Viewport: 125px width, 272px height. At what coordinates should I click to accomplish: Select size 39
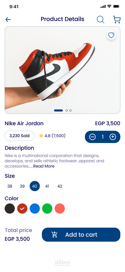coord(22,186)
